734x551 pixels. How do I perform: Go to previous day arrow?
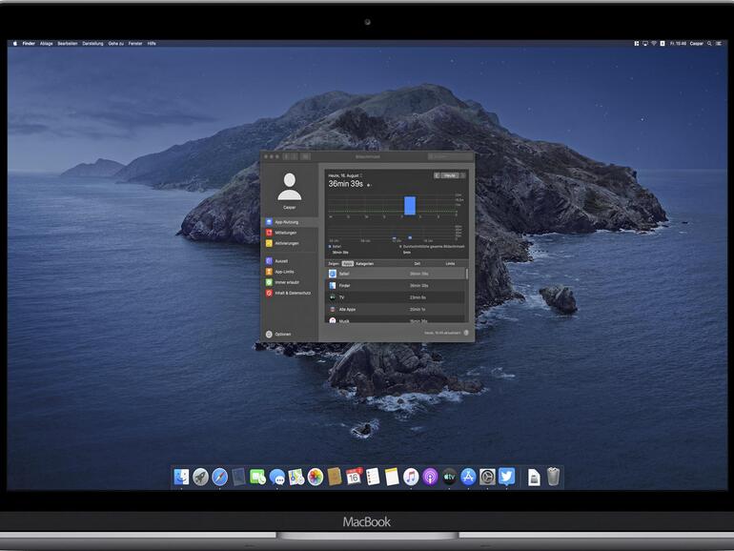437,175
